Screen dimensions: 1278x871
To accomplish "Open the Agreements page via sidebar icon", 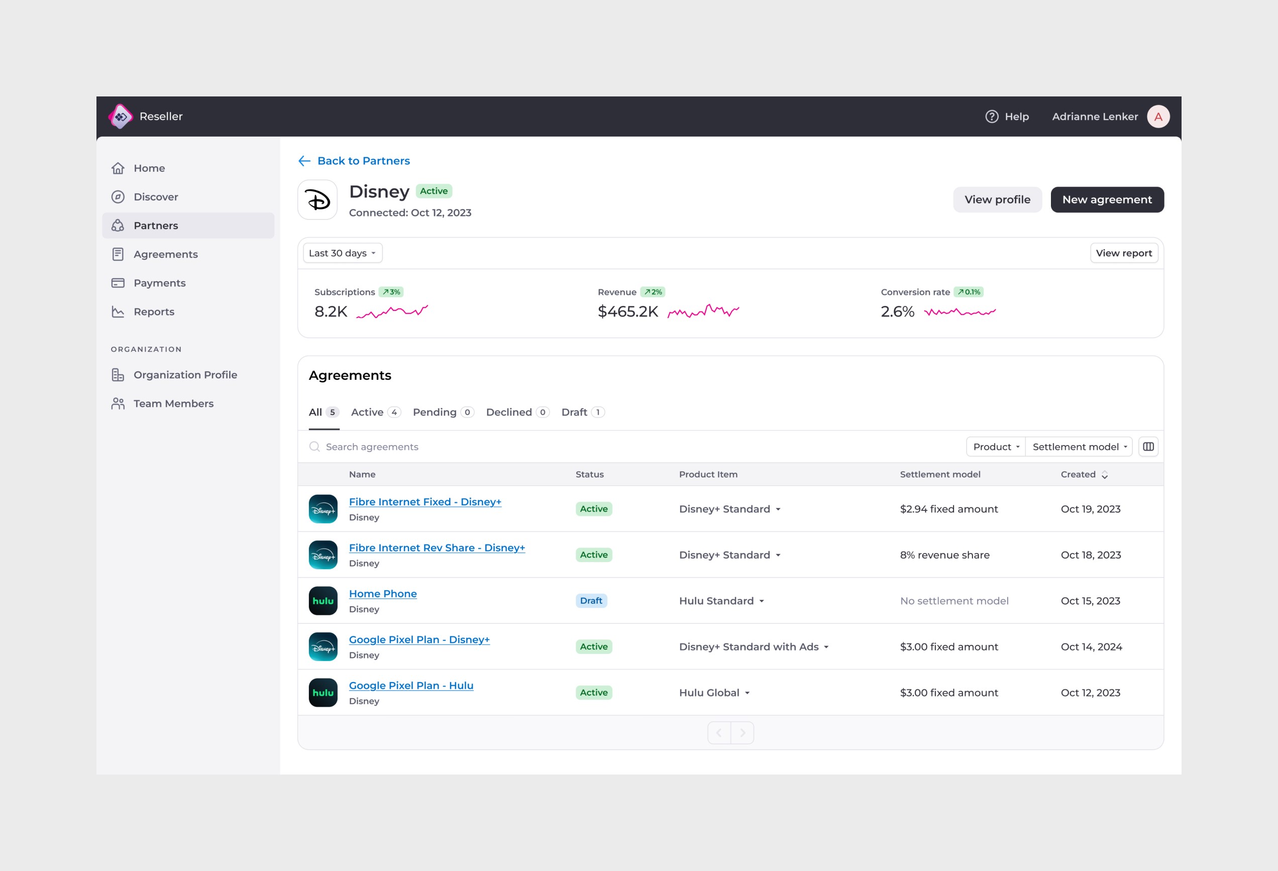I will click(x=118, y=254).
